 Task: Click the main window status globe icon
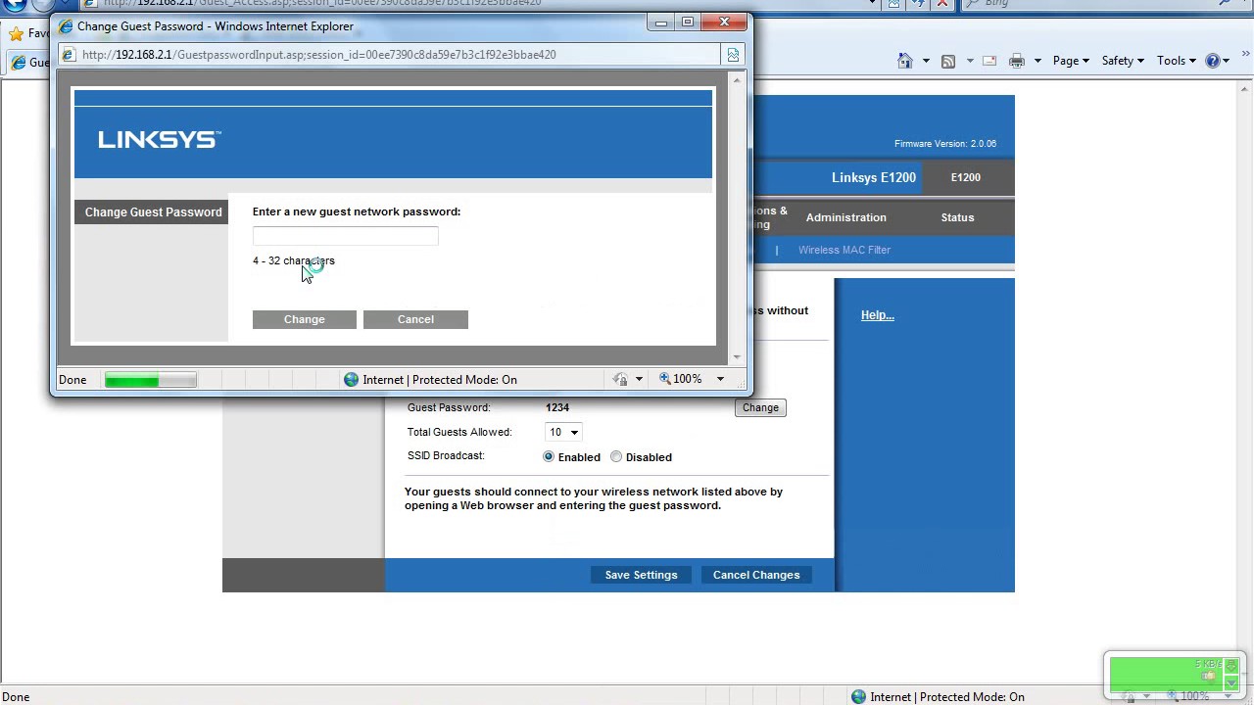click(x=859, y=697)
